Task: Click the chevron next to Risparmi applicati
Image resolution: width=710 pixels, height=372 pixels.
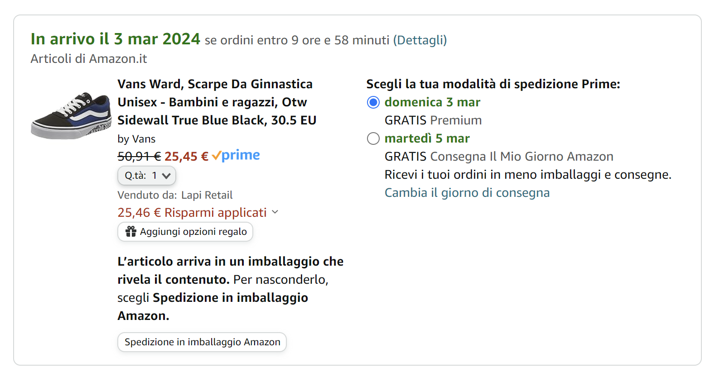Action: 275,212
